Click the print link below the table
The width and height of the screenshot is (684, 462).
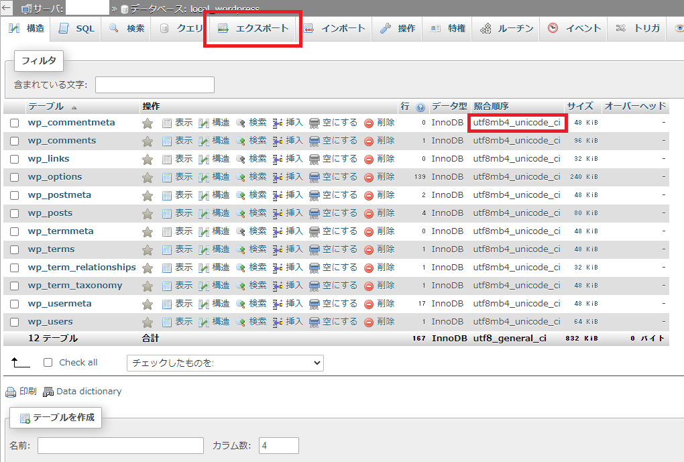coord(21,391)
